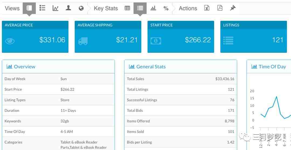Click the 4-5 AM value in Overview
This screenshot has height=150, width=291.
[x=67, y=132]
